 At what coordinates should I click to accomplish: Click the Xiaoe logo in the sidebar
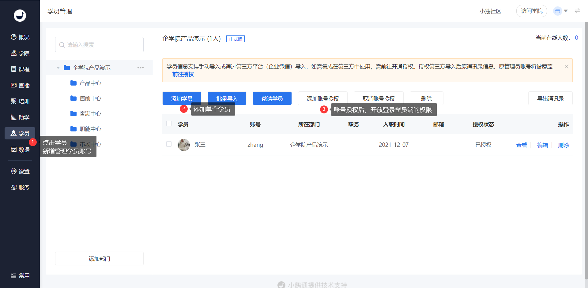(x=20, y=16)
